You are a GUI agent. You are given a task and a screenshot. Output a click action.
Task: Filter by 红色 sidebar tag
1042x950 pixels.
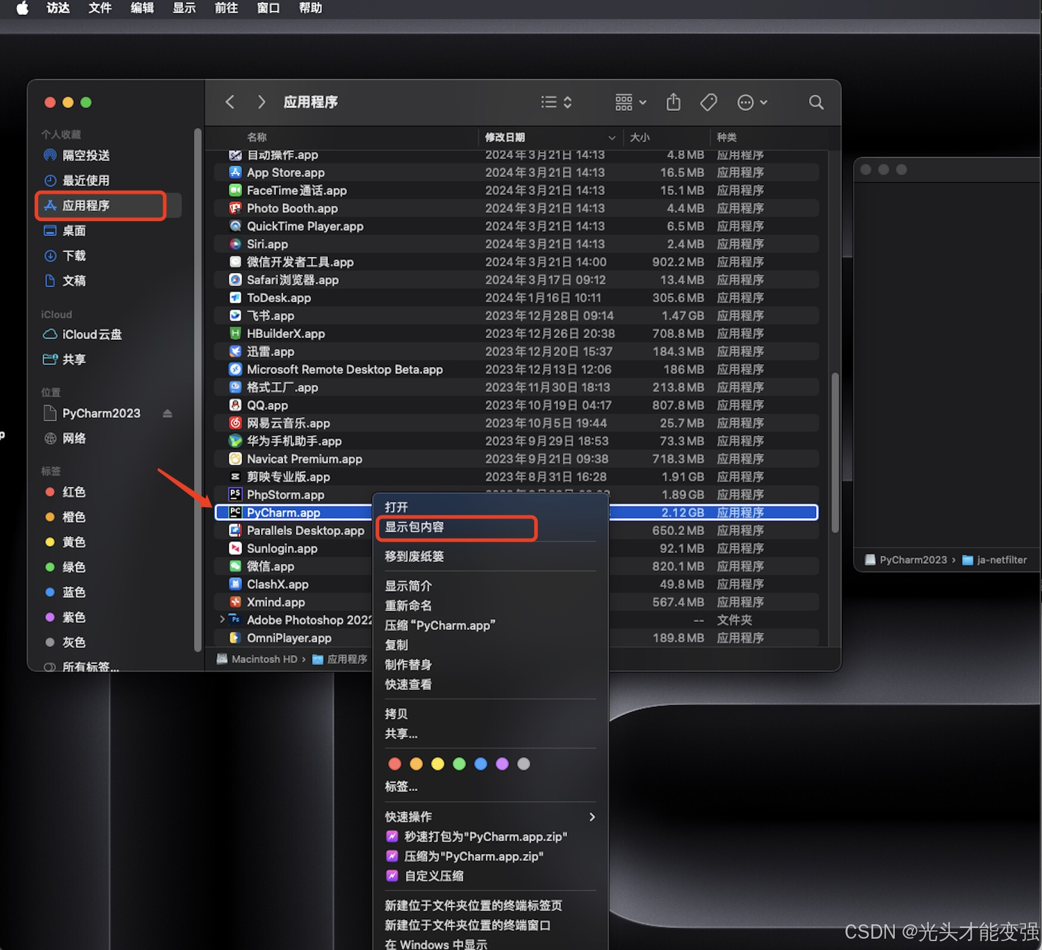[66, 492]
